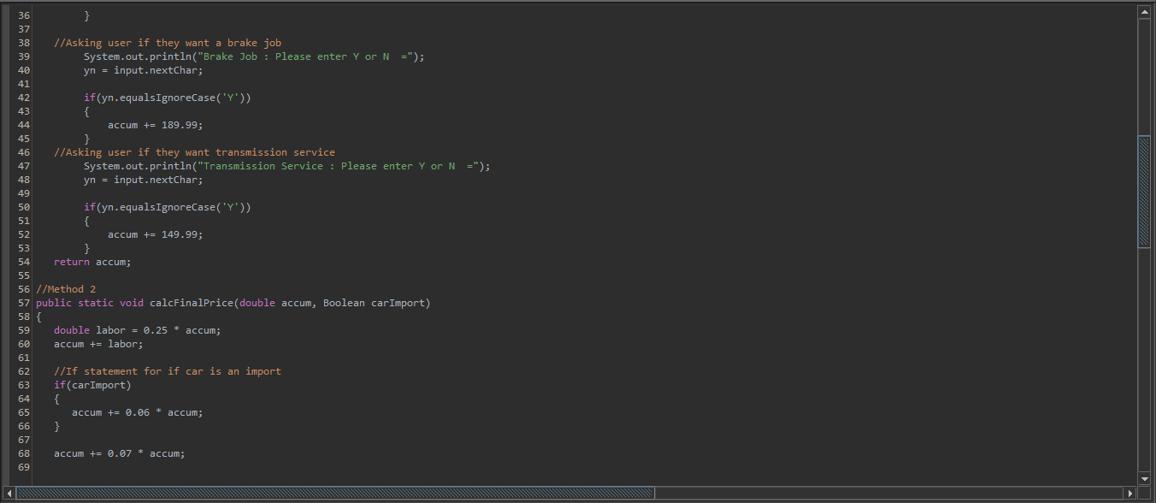Click the "return accum;" line
Viewport: 1156px width, 503px height.
click(x=92, y=262)
